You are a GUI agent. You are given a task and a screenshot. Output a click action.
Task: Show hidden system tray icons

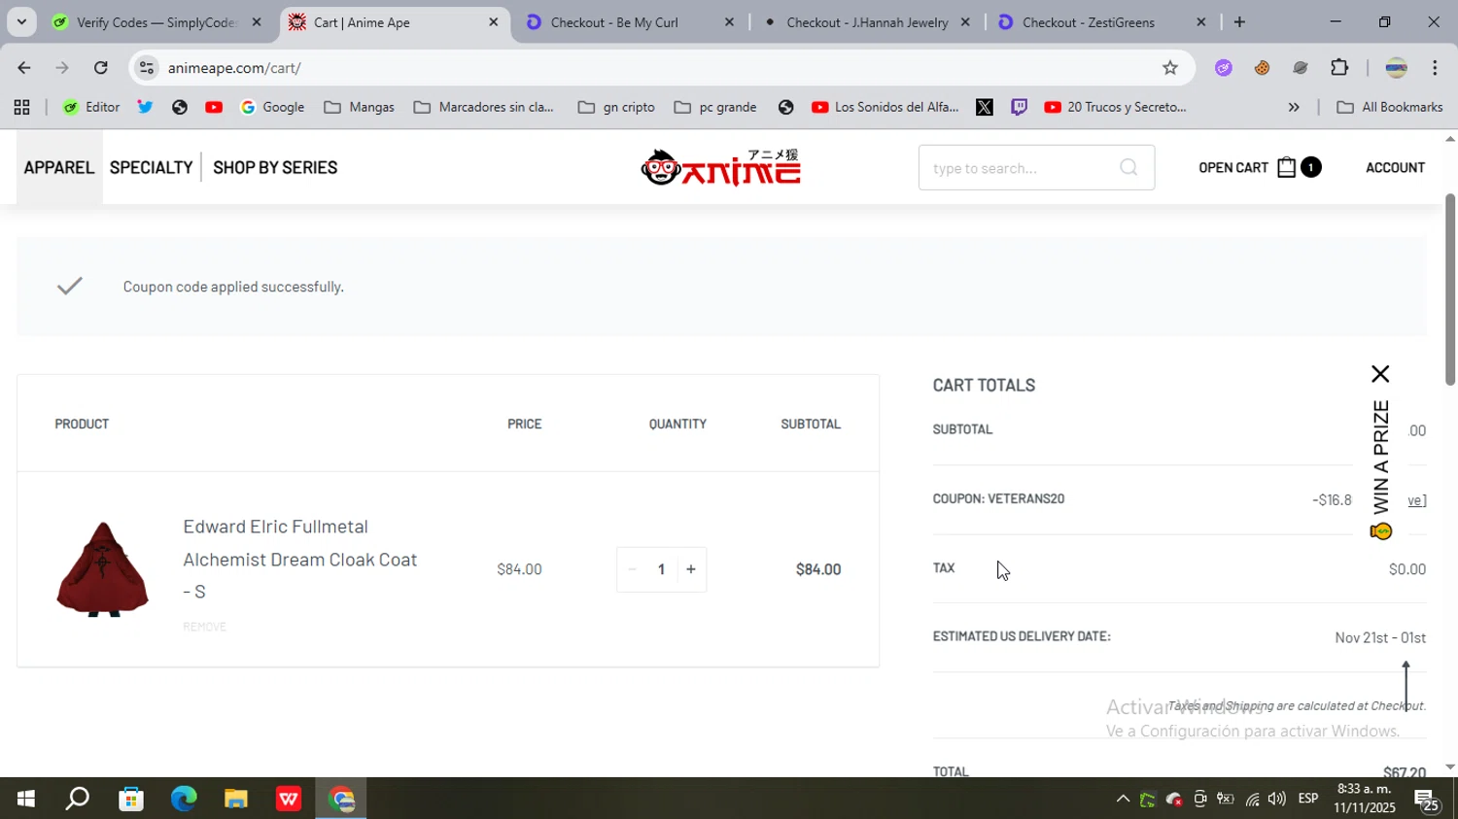point(1123,800)
